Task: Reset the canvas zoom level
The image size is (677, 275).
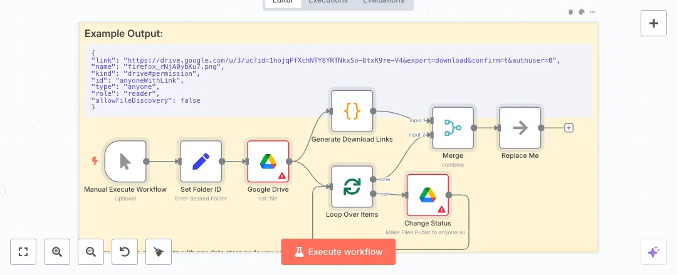Action: coord(125,252)
